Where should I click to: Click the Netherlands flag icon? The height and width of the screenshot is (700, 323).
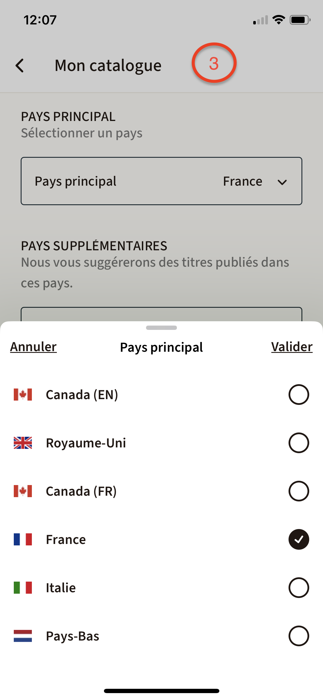pyautogui.click(x=23, y=636)
